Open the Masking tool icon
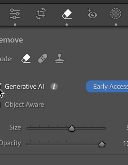Viewport: 128px width, 165px height. coord(116,13)
